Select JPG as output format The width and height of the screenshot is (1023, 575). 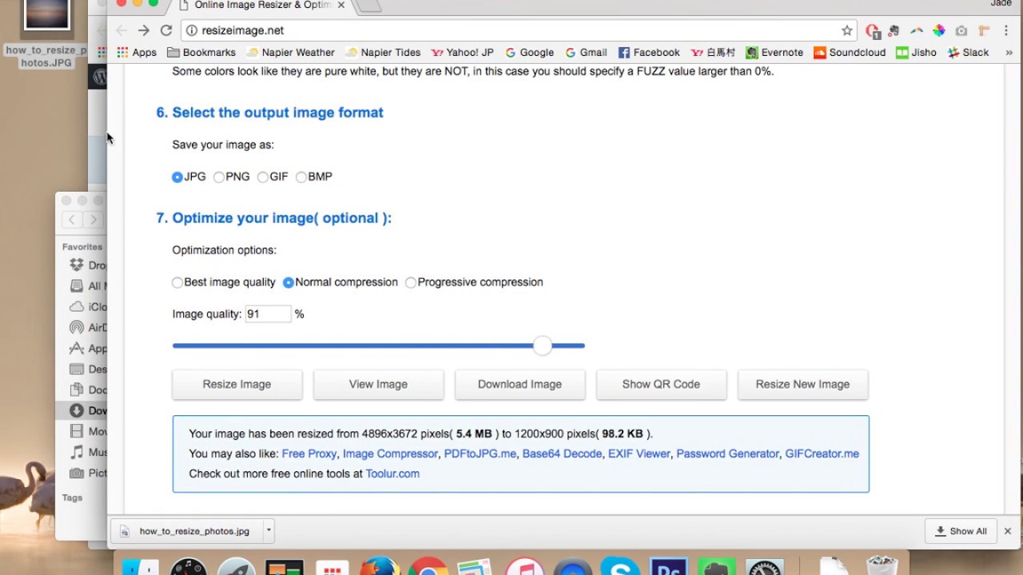tap(177, 177)
